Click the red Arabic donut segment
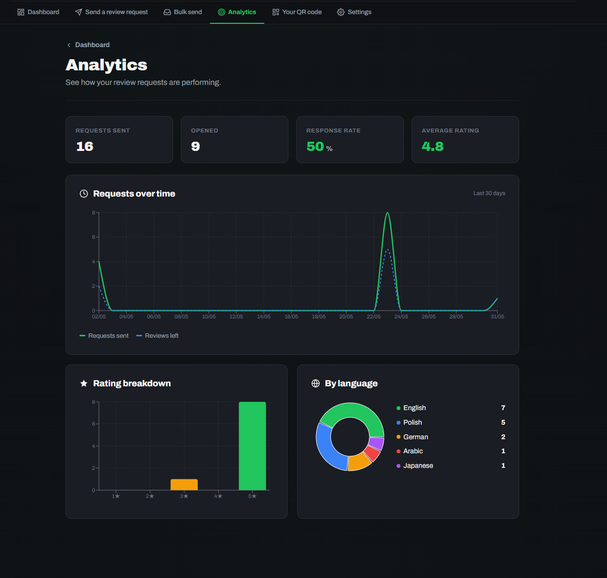This screenshot has width=607, height=578. 372,453
